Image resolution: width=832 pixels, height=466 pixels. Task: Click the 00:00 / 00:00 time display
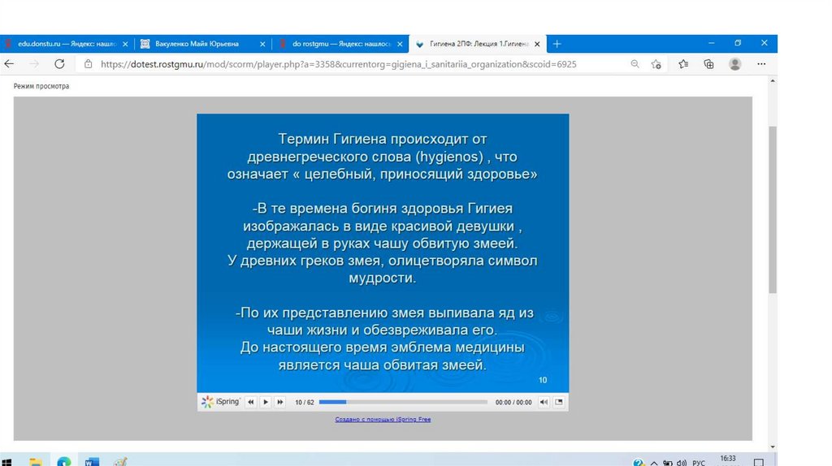[x=513, y=403]
